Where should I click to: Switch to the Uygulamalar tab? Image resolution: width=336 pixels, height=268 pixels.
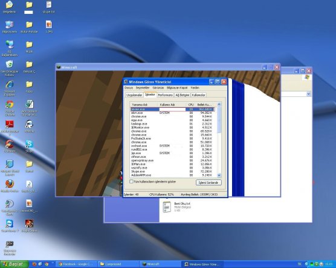pos(134,95)
